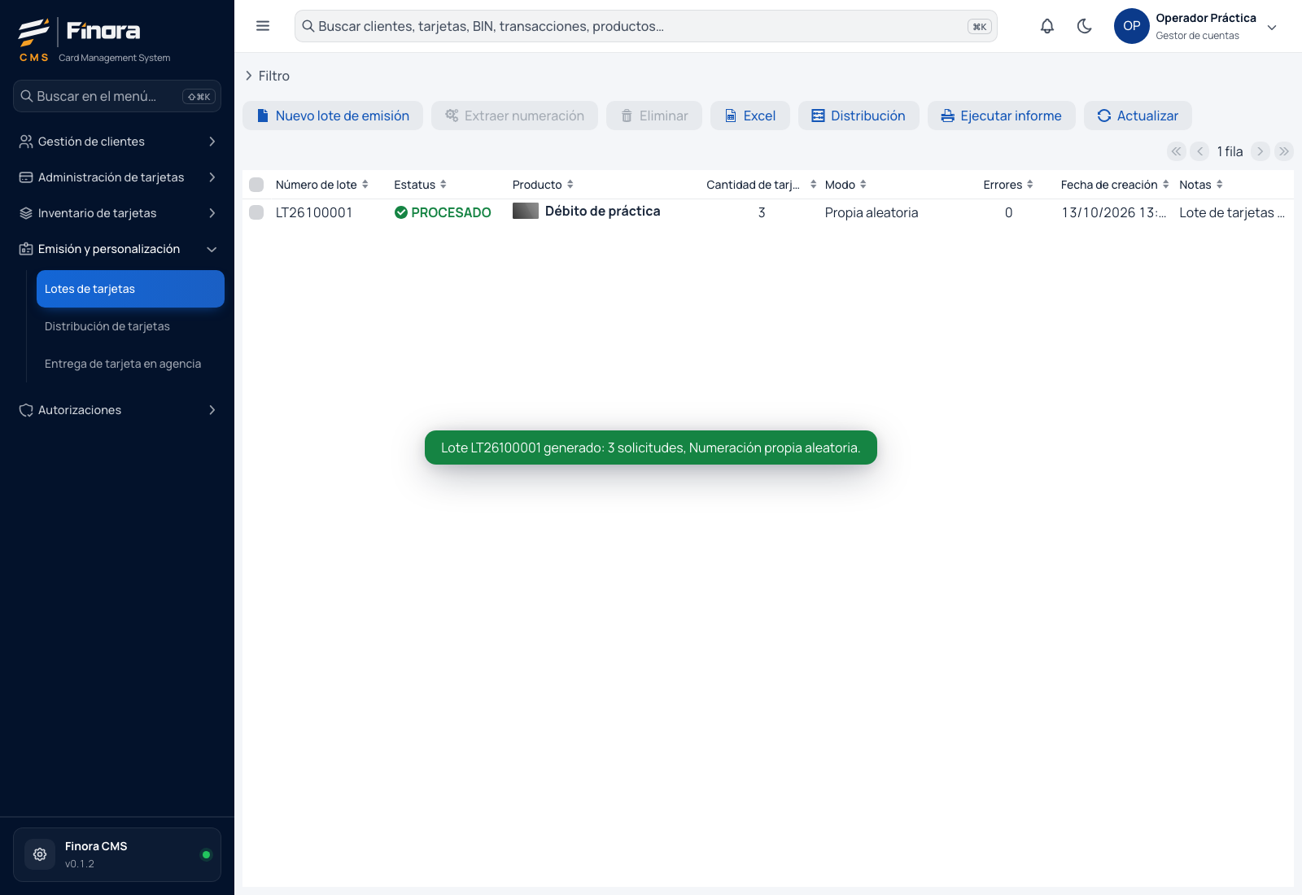Image resolution: width=1302 pixels, height=895 pixels.
Task: Sort by Producto column
Action: 570,185
